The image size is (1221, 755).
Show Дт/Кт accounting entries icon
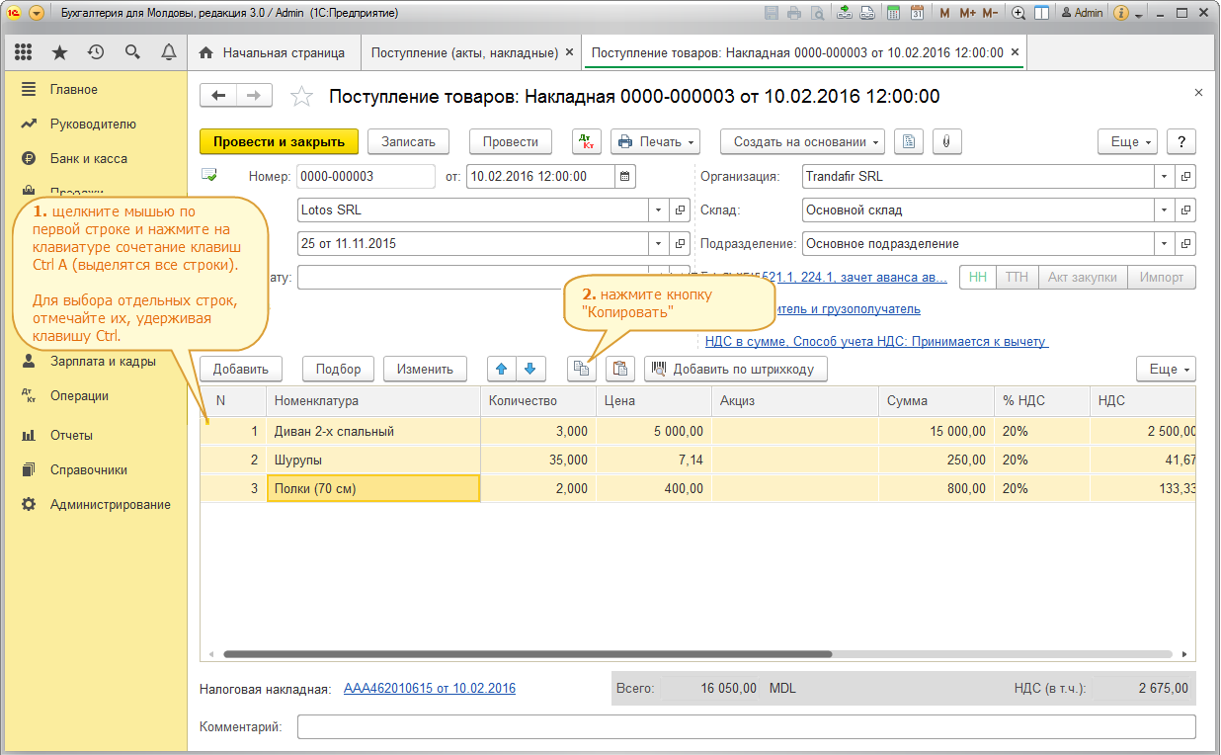point(586,141)
